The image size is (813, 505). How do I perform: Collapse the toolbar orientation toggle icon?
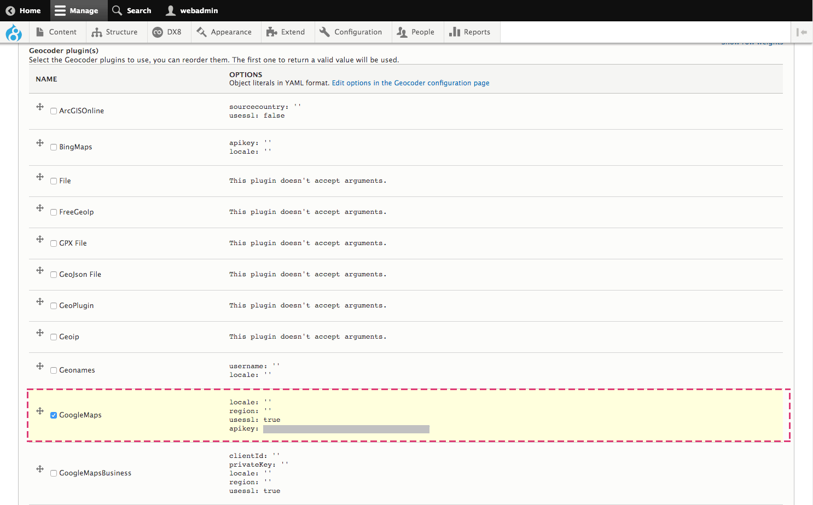pyautogui.click(x=802, y=32)
